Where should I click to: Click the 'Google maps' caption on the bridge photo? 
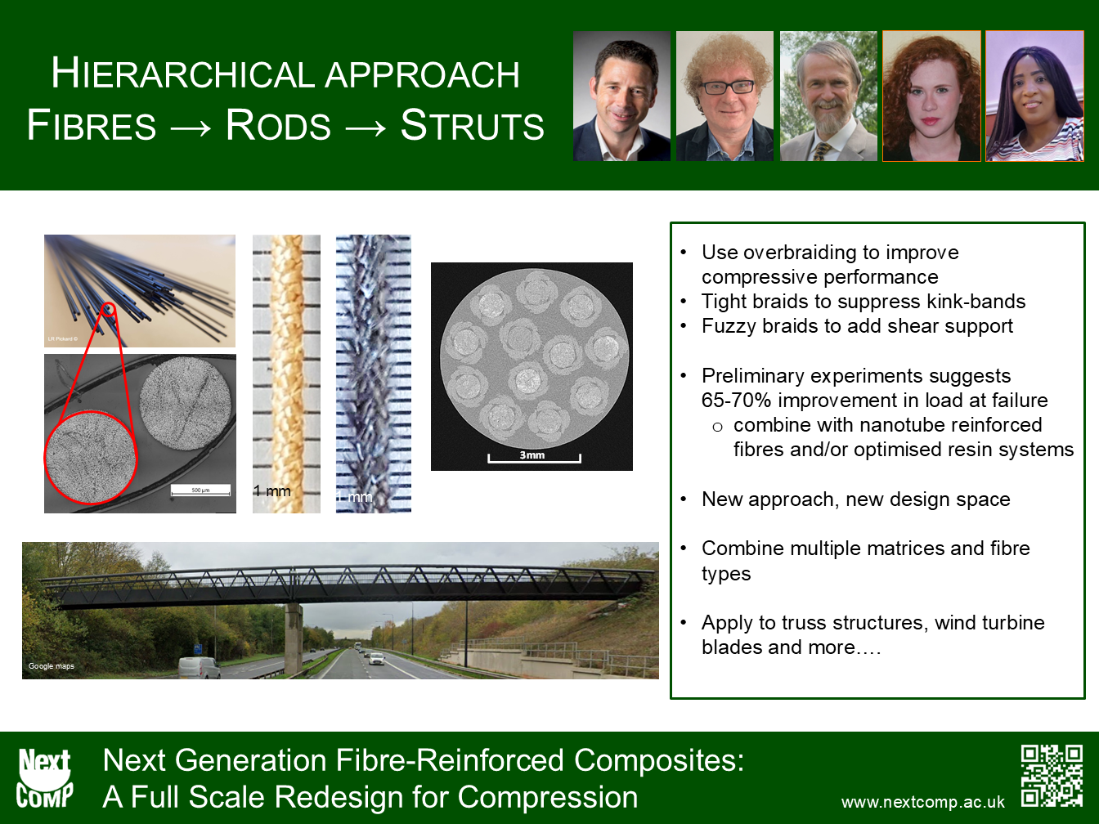(51, 666)
